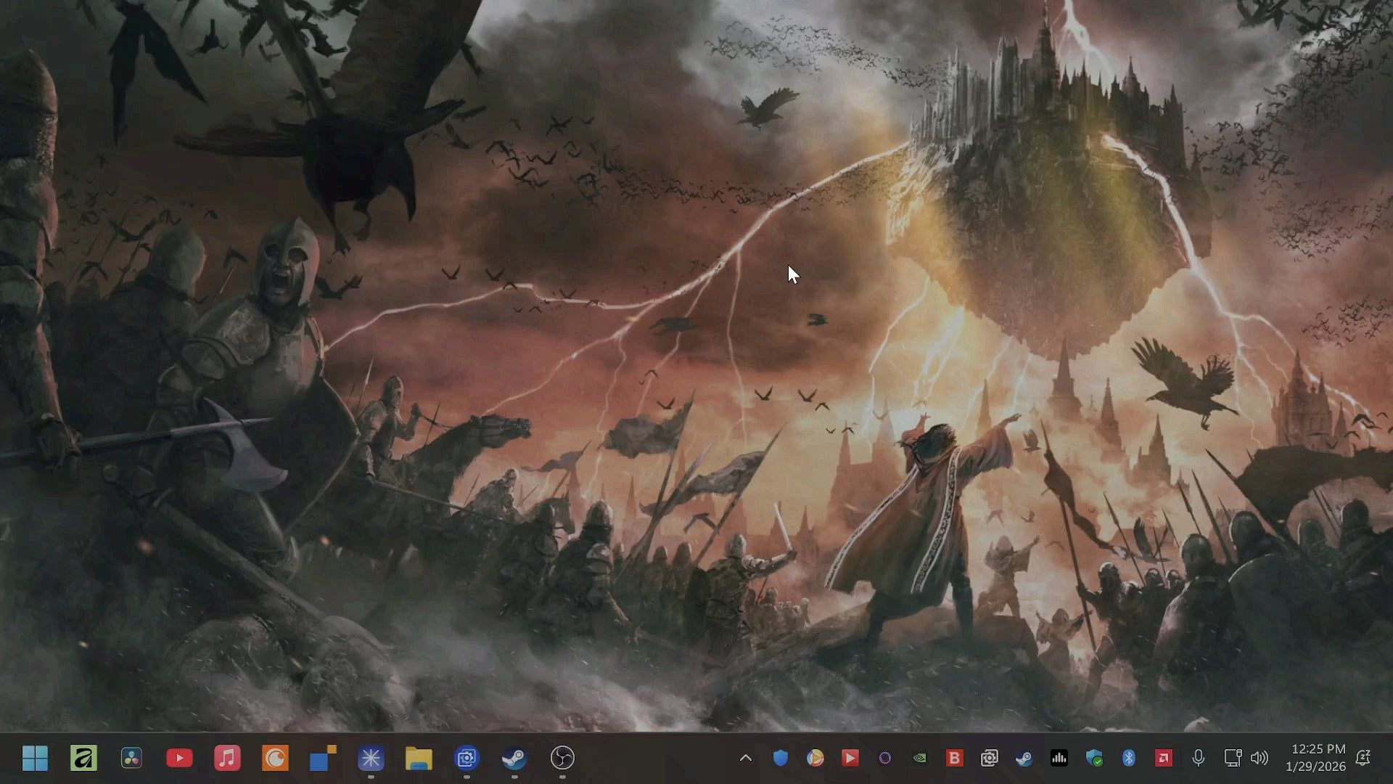Open Windows Security shield with checkmark
This screenshot has width=1393, height=784.
click(1093, 758)
